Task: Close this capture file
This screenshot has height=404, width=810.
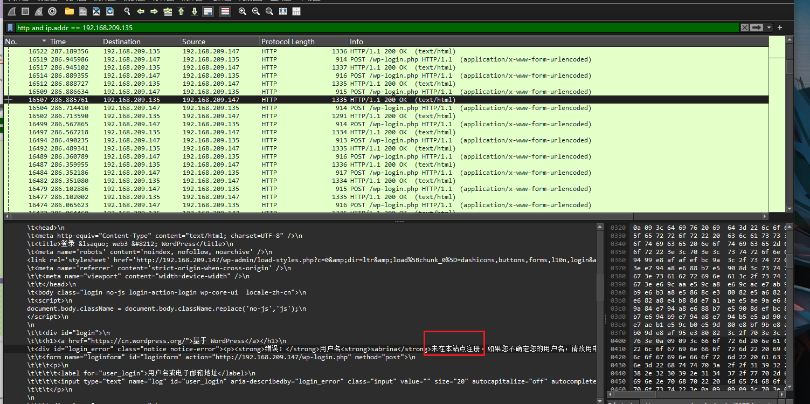Action: 96,11
